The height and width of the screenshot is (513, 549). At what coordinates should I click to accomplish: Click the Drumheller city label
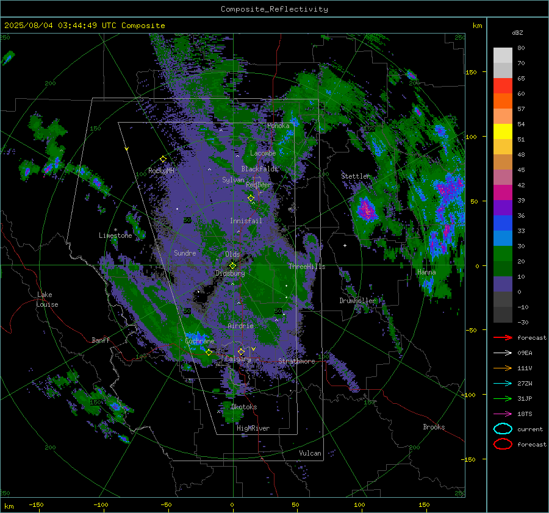(357, 301)
